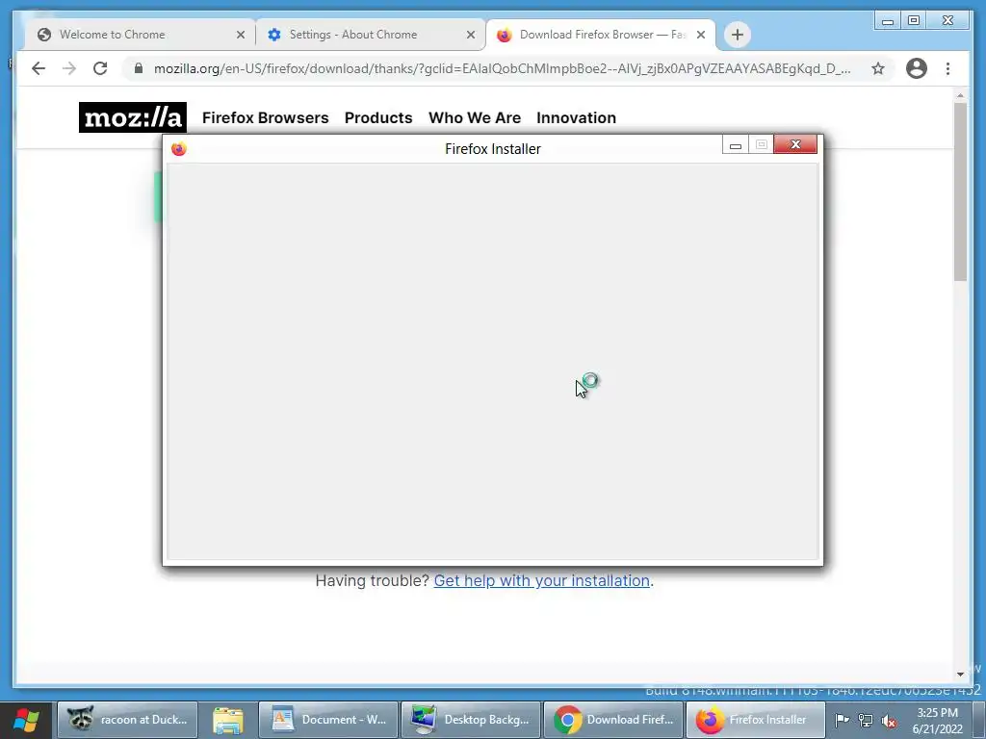The image size is (986, 739).
Task: Minimize the Chrome window
Action: tap(887, 21)
